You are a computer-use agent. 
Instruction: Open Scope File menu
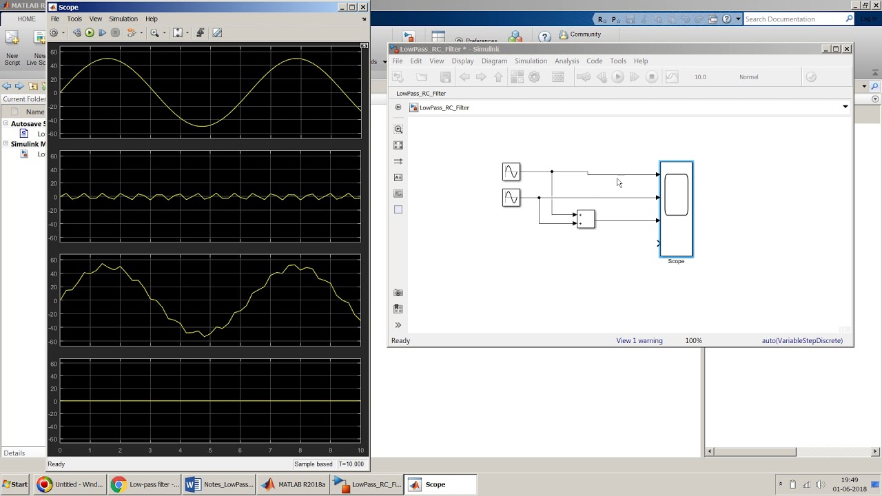click(x=55, y=19)
